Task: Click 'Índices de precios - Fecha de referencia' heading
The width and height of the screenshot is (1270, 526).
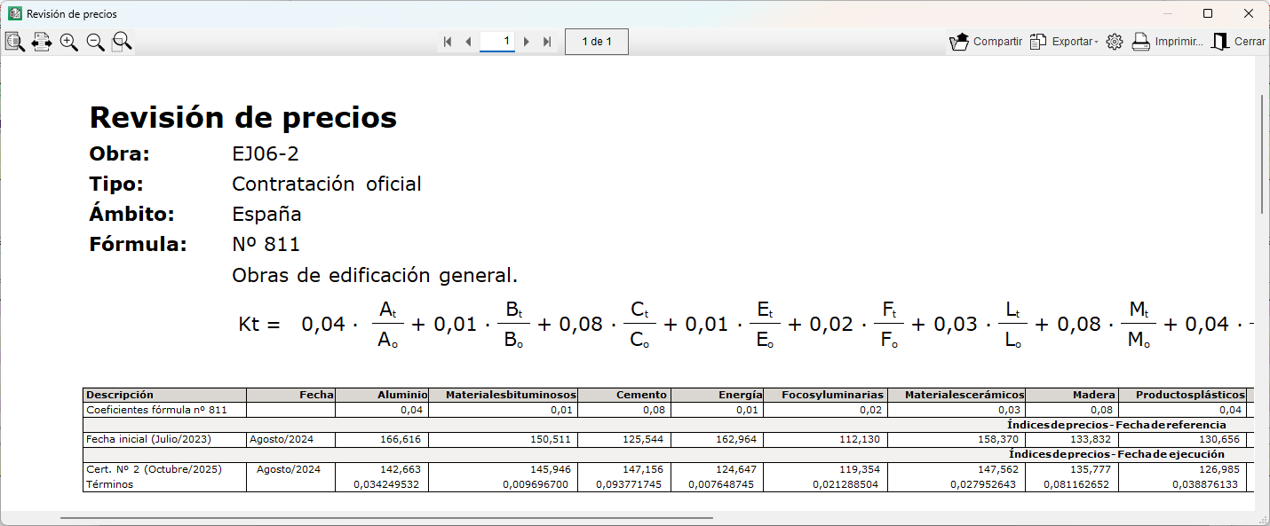Action: tap(1117, 425)
